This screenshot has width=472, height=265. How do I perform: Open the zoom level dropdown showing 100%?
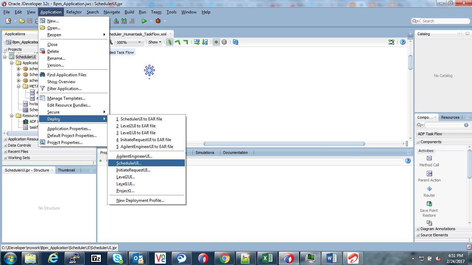point(129,42)
